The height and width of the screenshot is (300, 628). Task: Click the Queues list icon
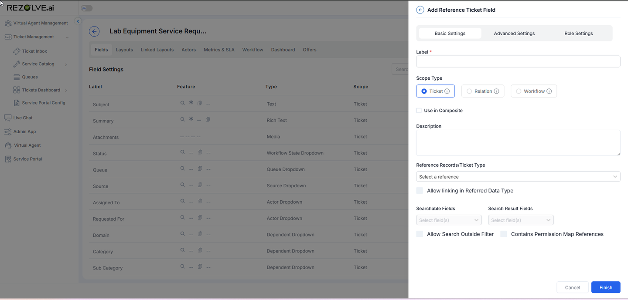click(x=17, y=77)
